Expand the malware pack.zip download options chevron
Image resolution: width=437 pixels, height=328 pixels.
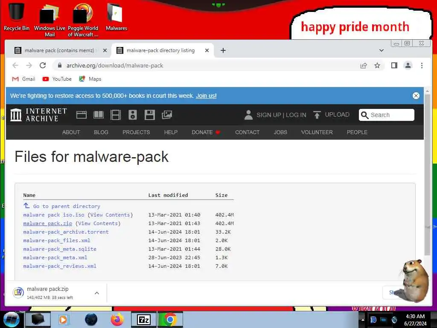(97, 293)
